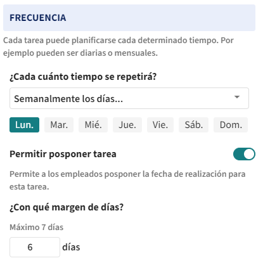263x270 pixels.
Task: Click the '¿Cada cuánto tiempo se repetirá?' label
Action: pos(83,77)
